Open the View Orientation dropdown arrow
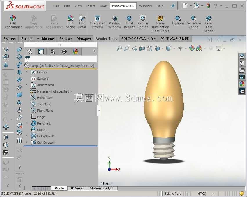 [x=163, y=48]
